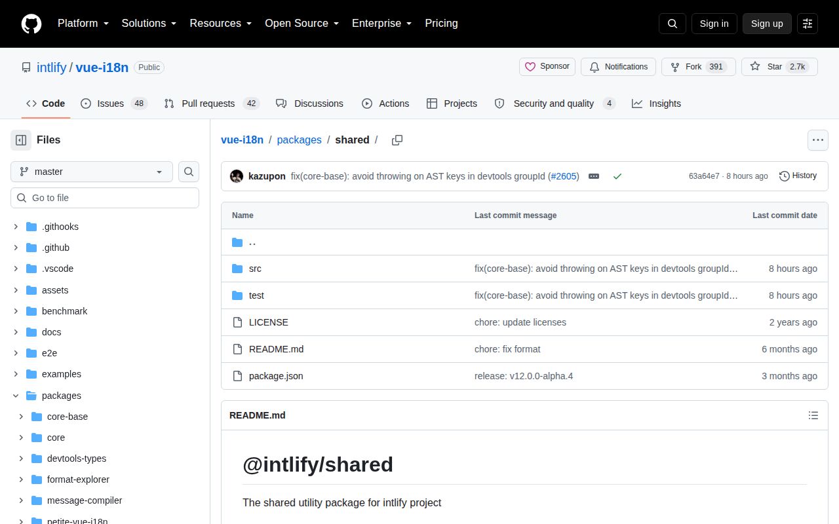Expand the .githooks folder chevron
Screen dimensions: 839x524
coord(16,227)
